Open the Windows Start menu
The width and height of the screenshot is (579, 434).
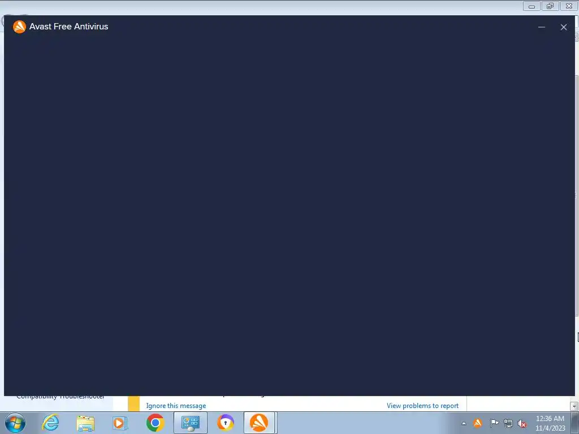15,423
